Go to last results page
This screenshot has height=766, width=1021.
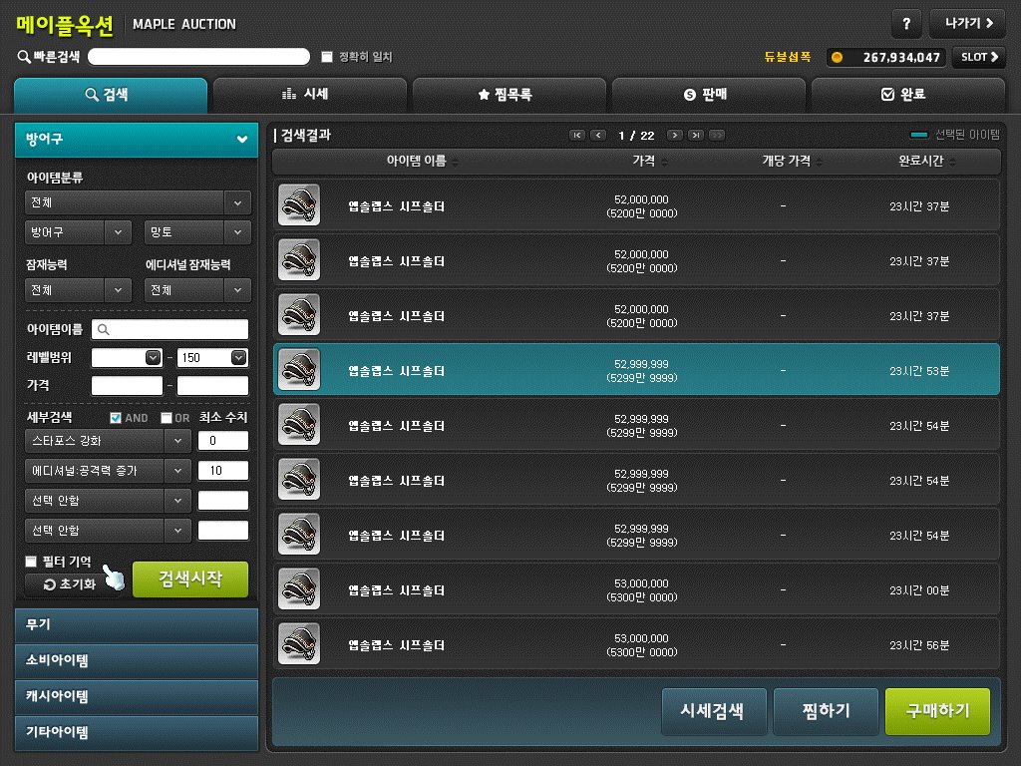click(x=696, y=136)
